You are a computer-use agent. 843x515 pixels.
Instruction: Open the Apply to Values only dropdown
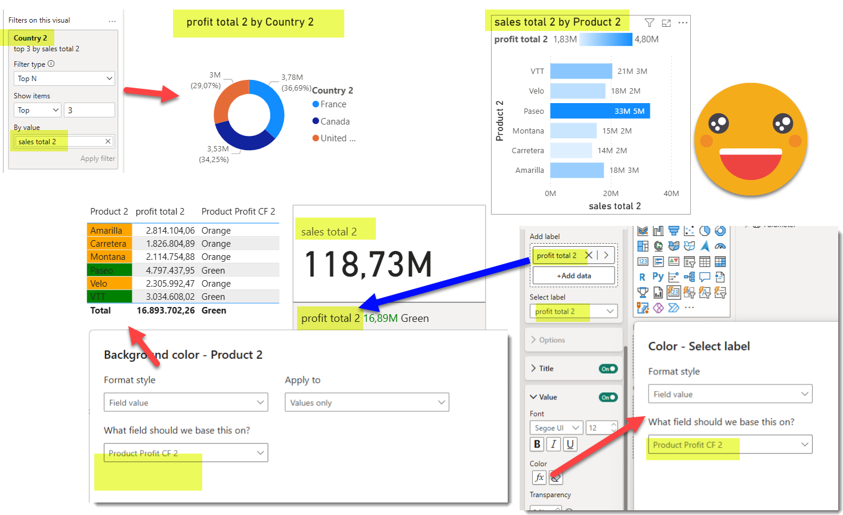click(366, 403)
